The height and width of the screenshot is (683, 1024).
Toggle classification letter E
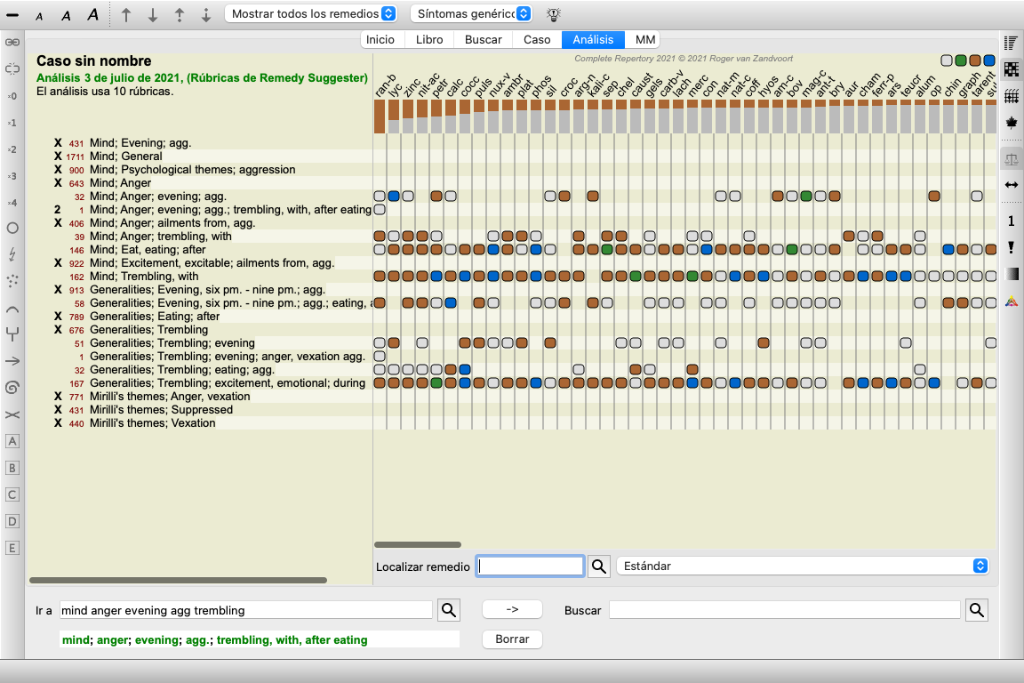[12, 548]
